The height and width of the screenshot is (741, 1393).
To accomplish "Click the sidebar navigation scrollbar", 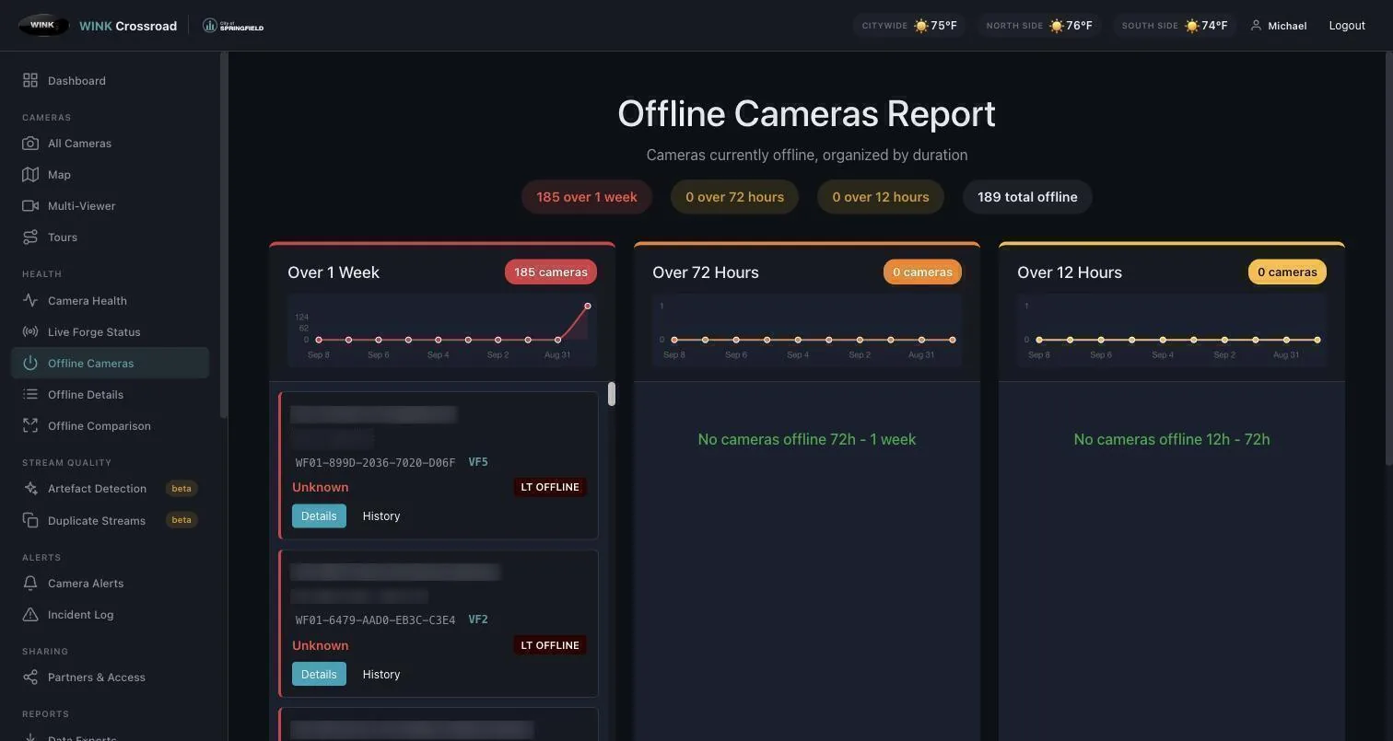I will (223, 236).
